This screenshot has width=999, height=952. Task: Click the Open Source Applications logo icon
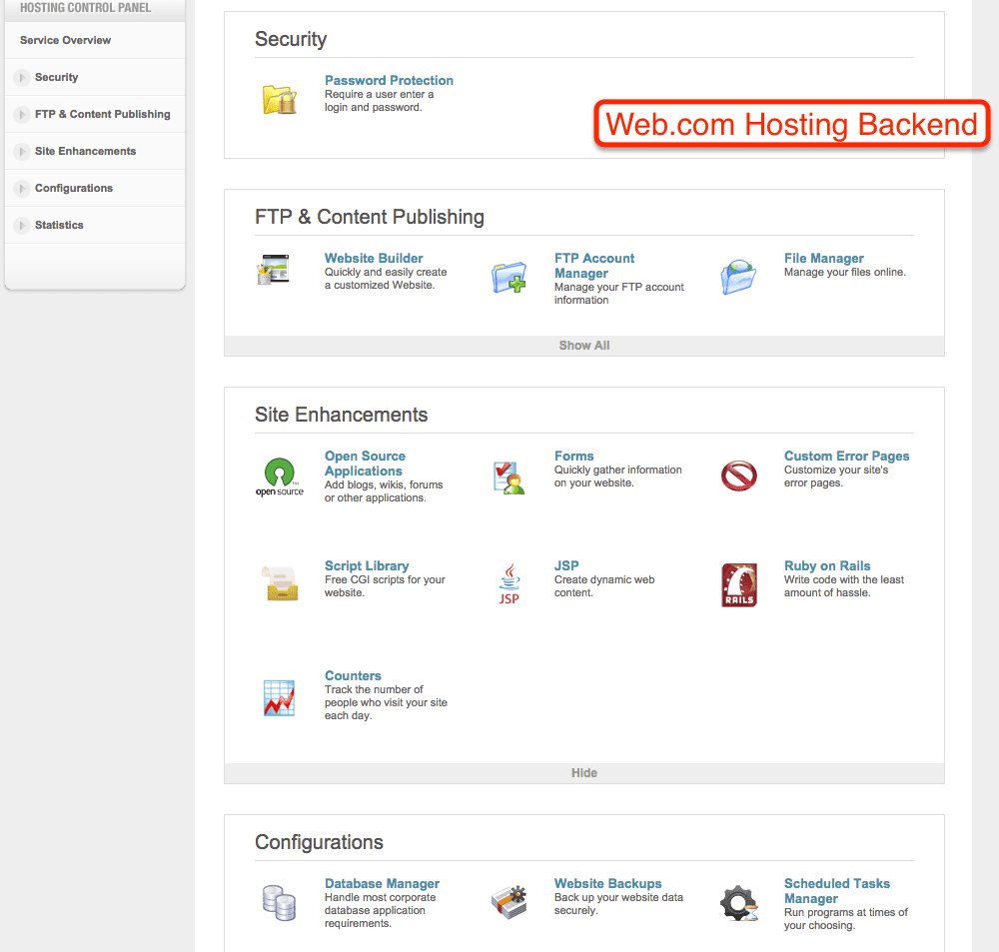(280, 476)
